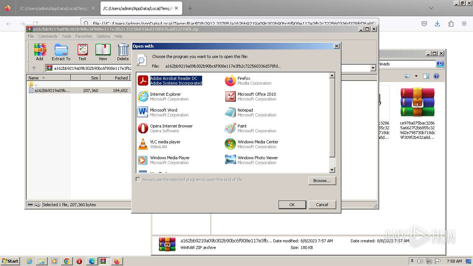
Task: Expand WinRAR address path dropdown
Action: 373,68
